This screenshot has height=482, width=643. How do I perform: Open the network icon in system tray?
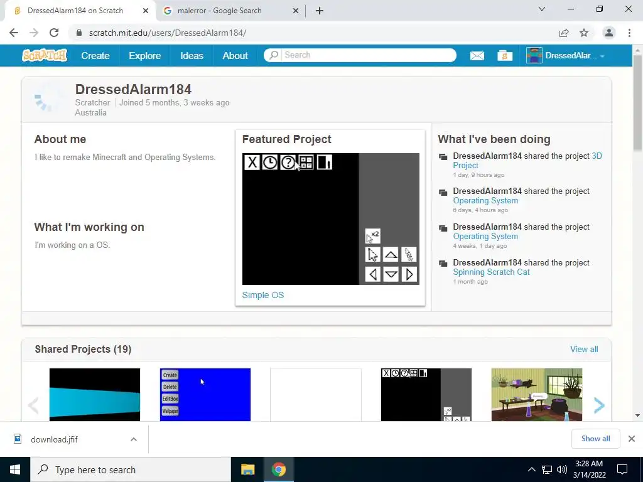547,469
